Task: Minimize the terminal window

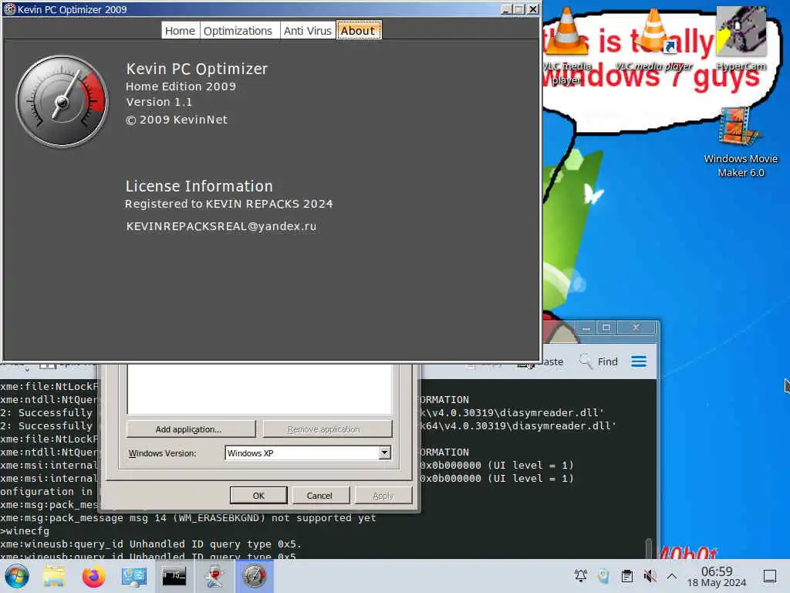Action: (586, 327)
